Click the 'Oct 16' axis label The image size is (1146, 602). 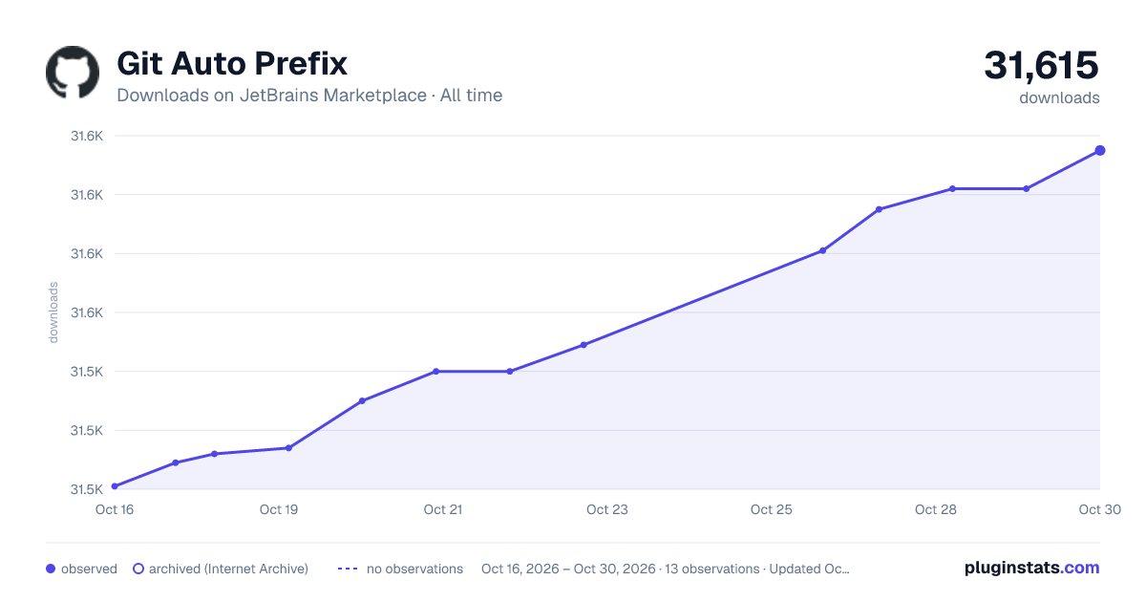pyautogui.click(x=115, y=509)
